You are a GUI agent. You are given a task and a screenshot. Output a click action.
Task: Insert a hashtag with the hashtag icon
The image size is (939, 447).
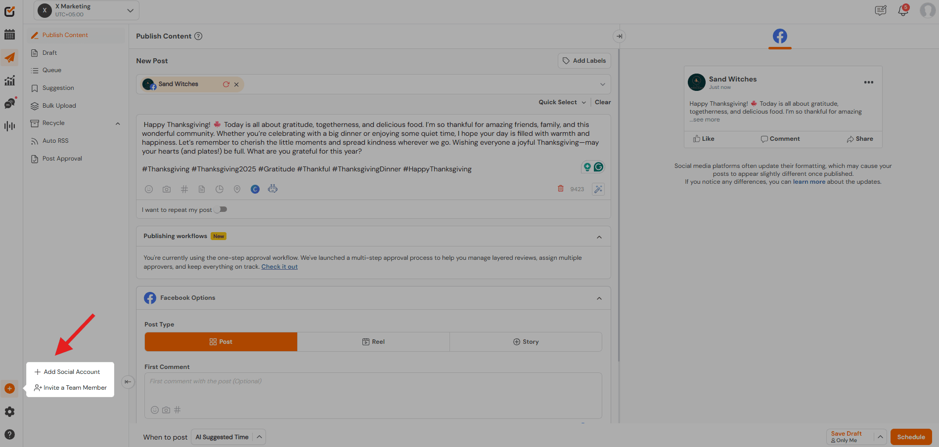pos(184,189)
